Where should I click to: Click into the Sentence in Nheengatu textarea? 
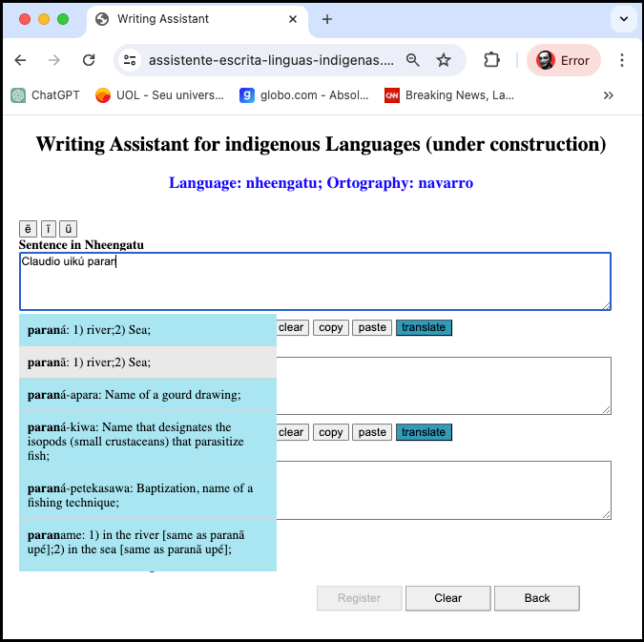click(315, 281)
